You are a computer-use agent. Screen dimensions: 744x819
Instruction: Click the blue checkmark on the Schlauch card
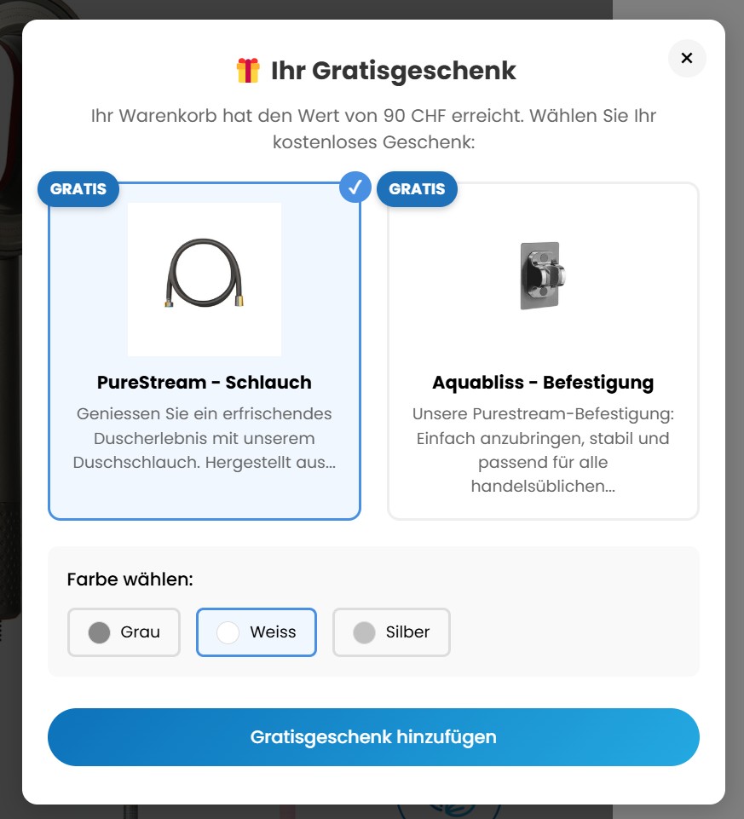[355, 187]
